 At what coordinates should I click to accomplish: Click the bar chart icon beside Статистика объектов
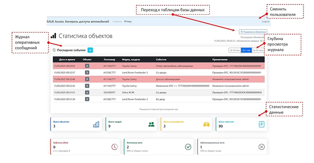(53, 36)
